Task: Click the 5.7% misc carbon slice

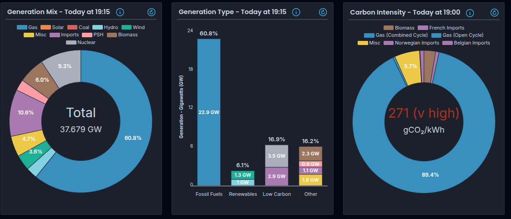Action: click(x=410, y=66)
